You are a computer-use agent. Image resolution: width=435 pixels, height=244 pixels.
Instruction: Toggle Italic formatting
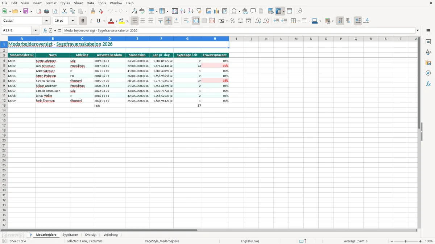point(91,21)
